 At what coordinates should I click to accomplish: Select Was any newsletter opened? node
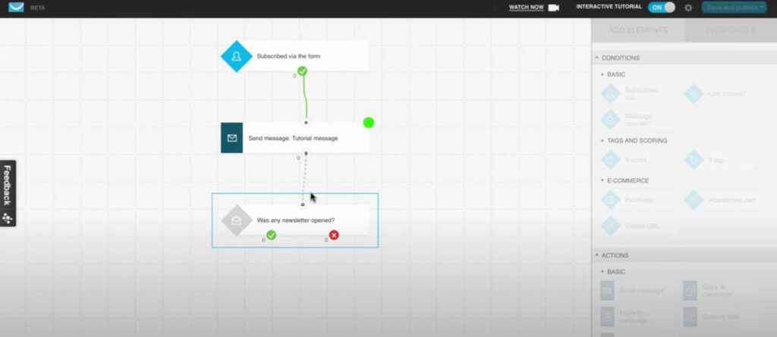(295, 220)
